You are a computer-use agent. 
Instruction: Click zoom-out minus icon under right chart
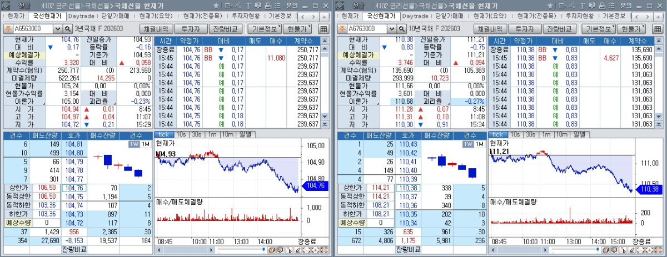pos(640,250)
